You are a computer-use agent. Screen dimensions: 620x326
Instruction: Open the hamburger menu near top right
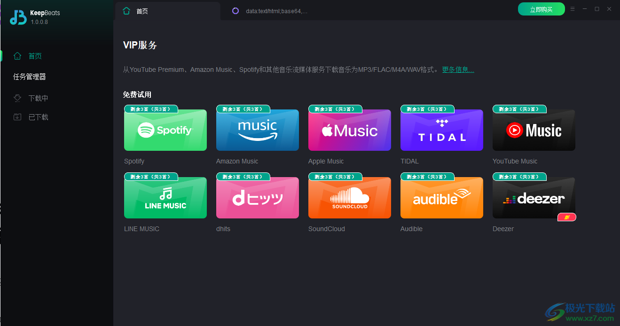572,8
